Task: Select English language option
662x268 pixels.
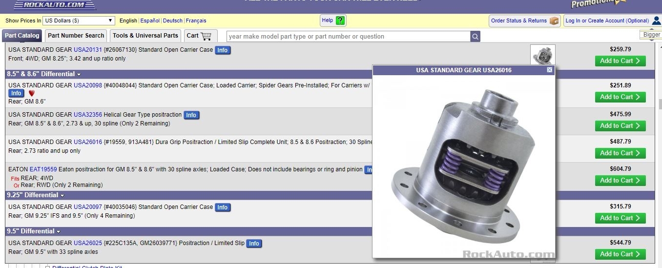Action: 128,21
